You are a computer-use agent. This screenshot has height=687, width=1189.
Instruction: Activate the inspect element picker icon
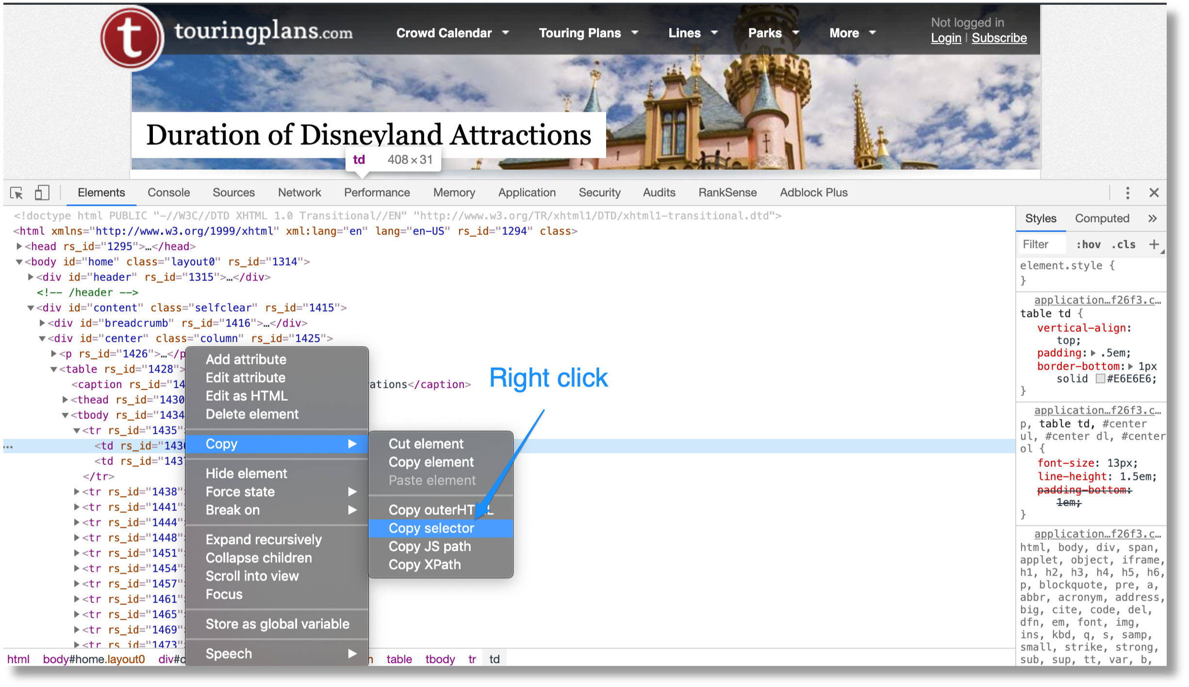pyautogui.click(x=17, y=193)
